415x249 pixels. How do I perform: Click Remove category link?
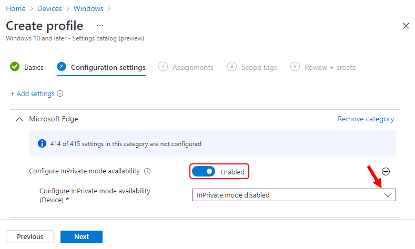(x=366, y=119)
